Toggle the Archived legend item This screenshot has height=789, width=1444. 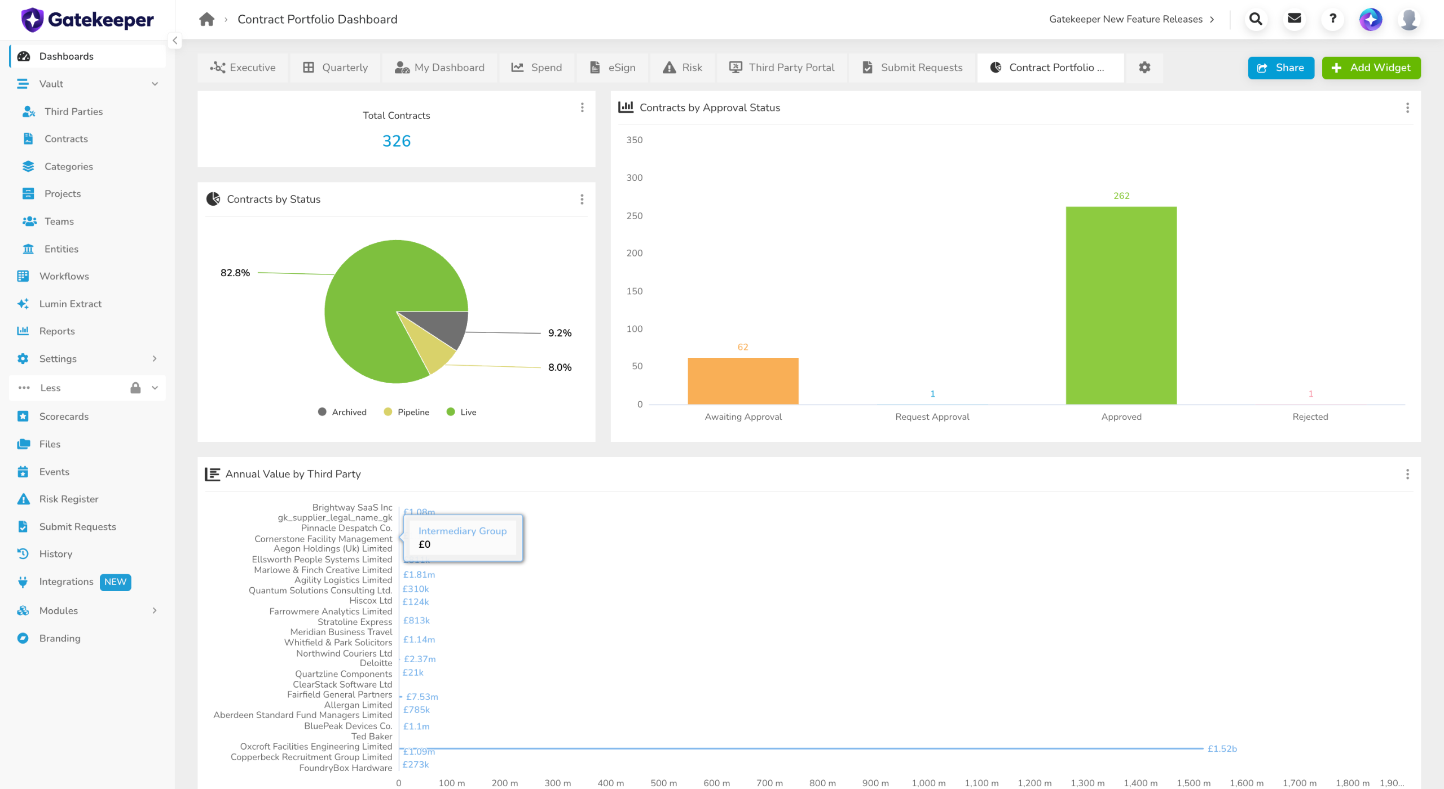[342, 412]
